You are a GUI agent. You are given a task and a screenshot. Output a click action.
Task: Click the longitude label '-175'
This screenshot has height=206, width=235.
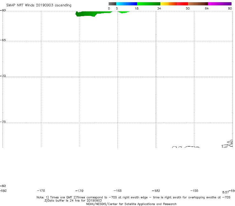coord(41,190)
